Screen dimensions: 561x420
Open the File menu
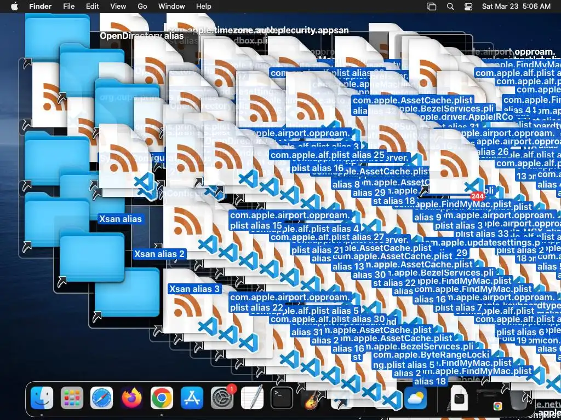click(68, 7)
